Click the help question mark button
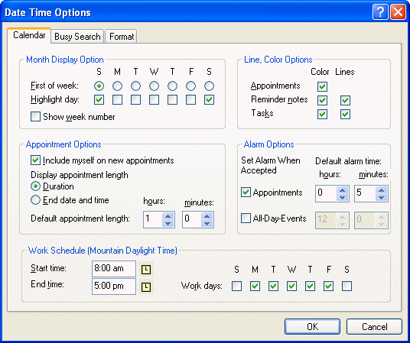Image resolution: width=410 pixels, height=343 pixels. pos(380,12)
